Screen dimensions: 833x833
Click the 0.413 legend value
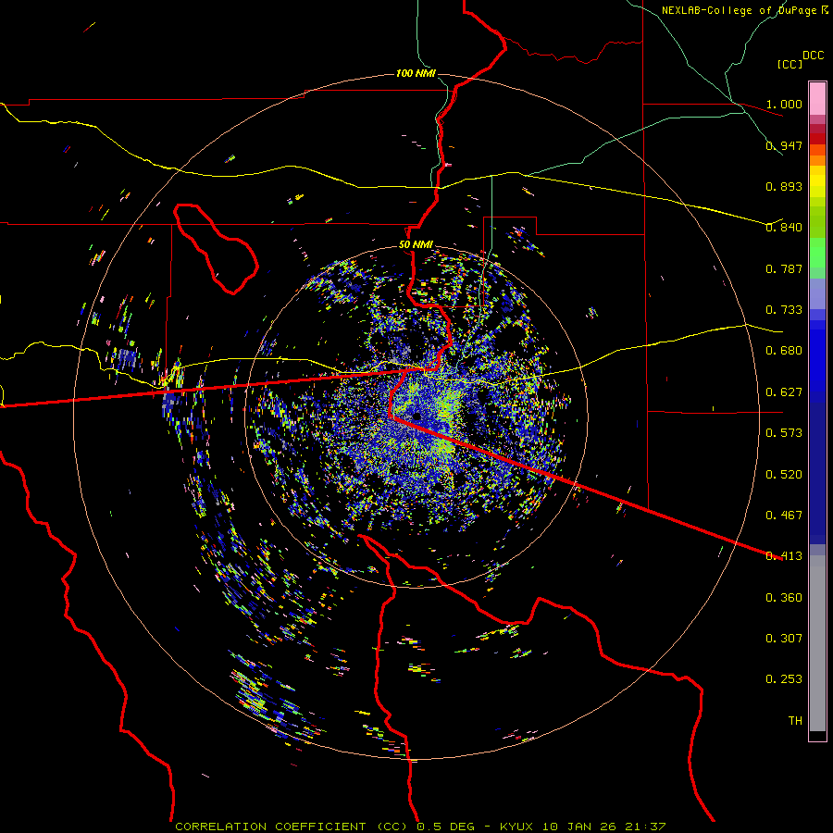point(784,556)
